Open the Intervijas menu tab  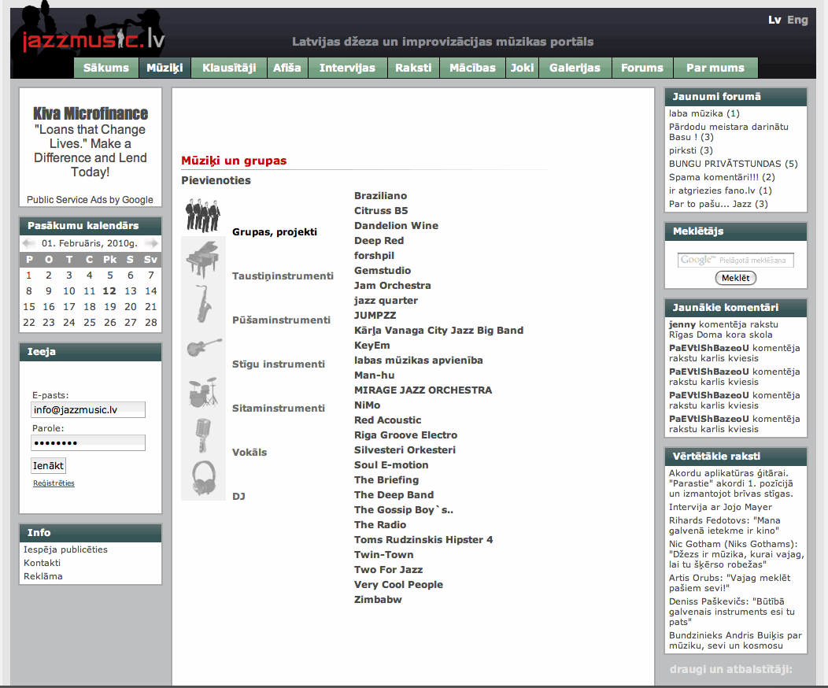pyautogui.click(x=347, y=68)
